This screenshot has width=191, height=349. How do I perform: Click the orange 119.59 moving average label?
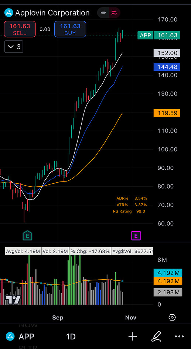click(167, 113)
